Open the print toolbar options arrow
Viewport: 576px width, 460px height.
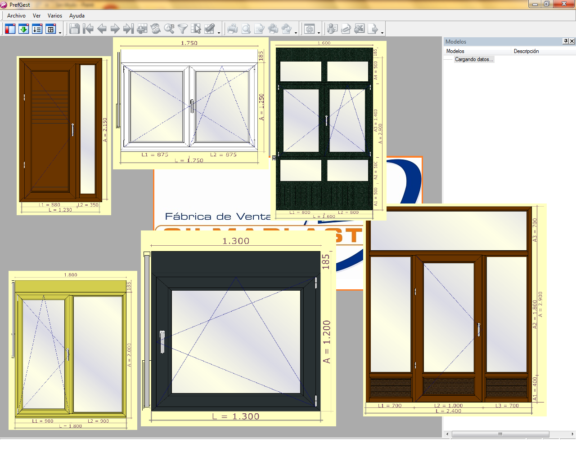tap(296, 32)
